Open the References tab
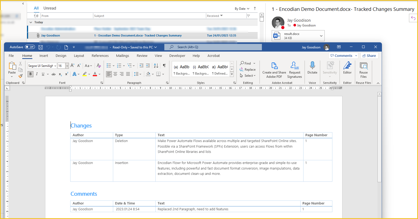The image size is (418, 219). click(100, 56)
